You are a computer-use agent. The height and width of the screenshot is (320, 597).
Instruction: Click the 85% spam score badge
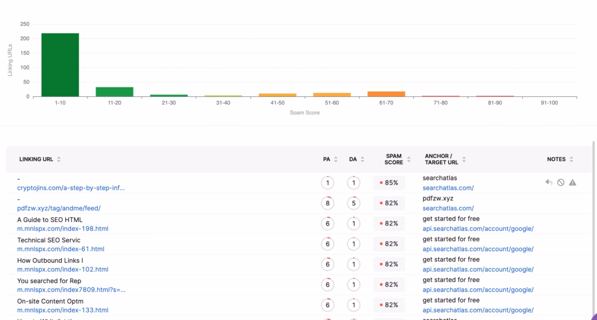click(388, 183)
